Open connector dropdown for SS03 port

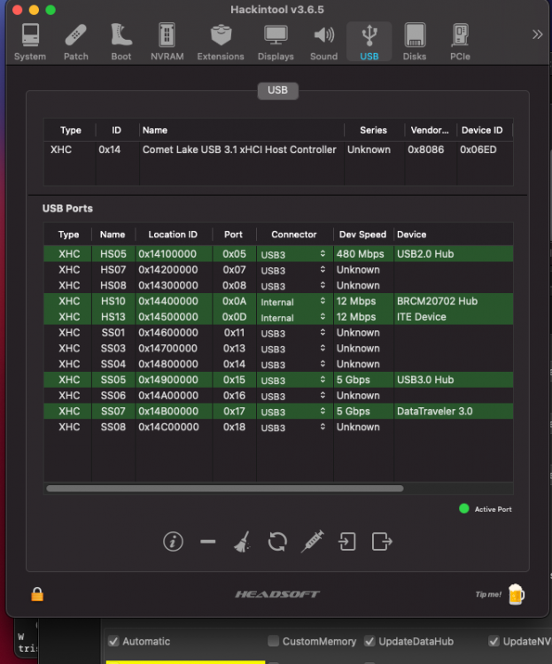coord(293,349)
